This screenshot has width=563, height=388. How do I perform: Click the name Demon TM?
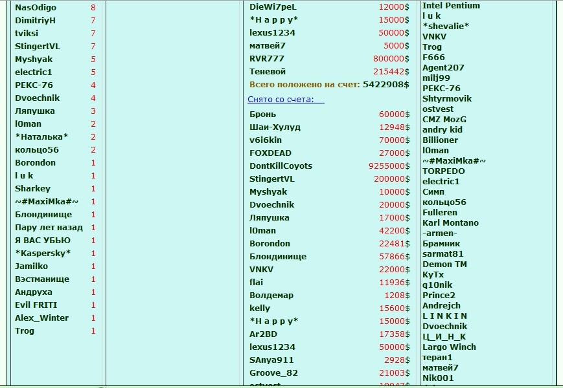(x=444, y=264)
